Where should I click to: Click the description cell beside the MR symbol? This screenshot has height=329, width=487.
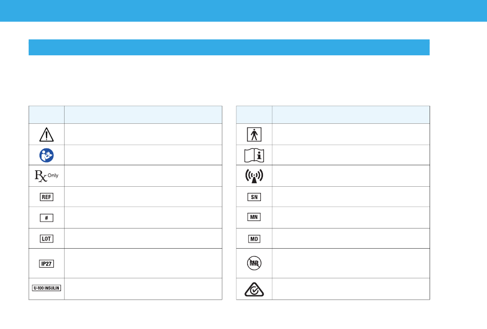click(x=351, y=264)
